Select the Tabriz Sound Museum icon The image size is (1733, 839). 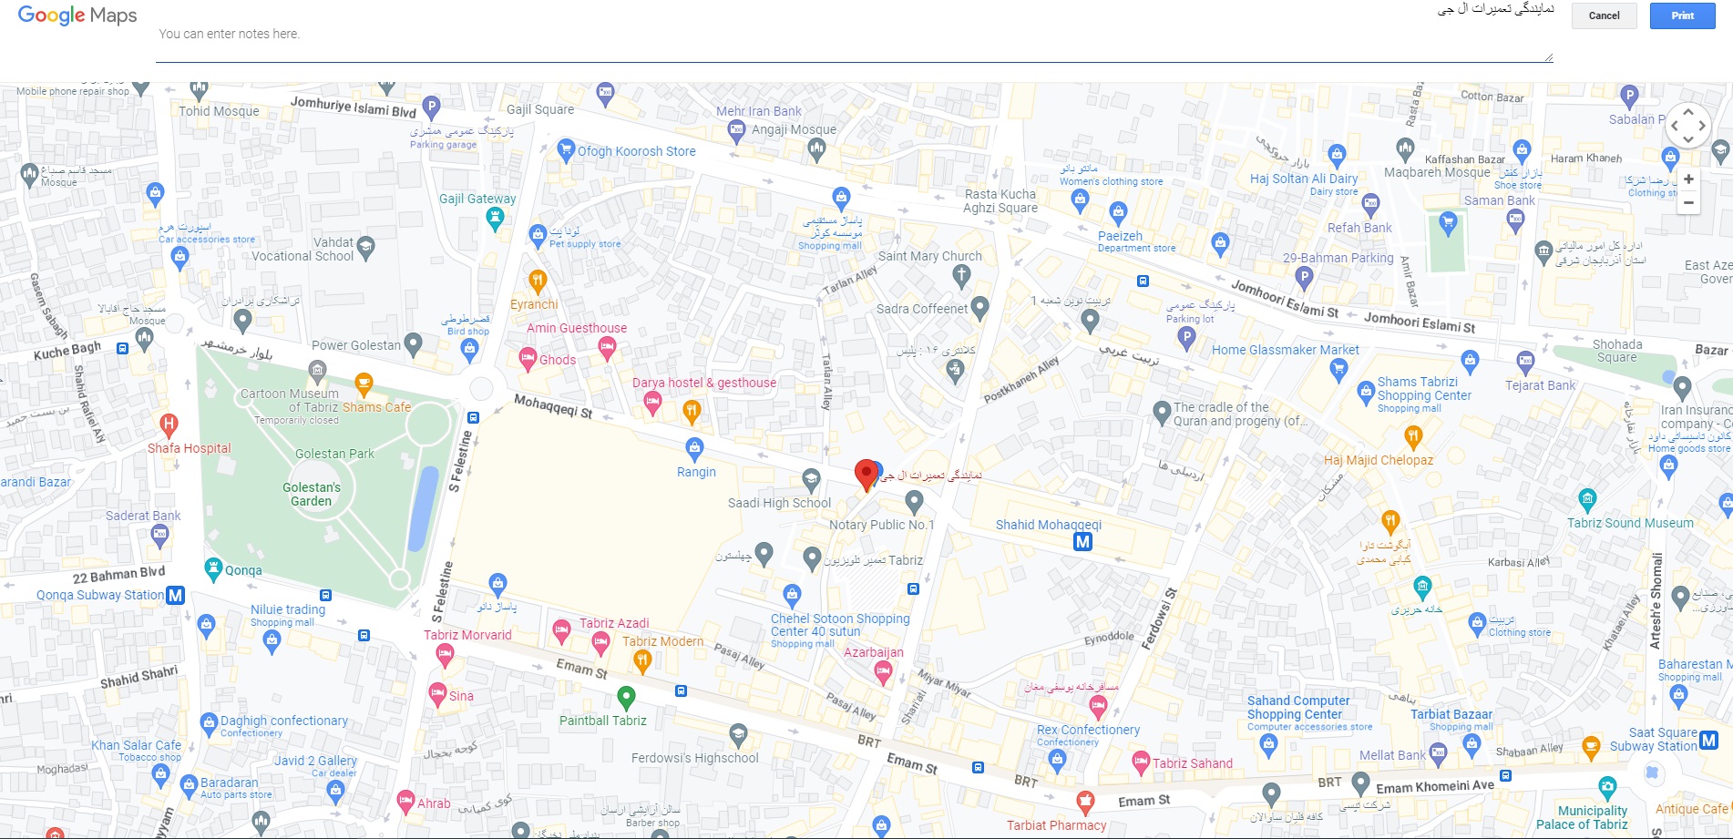pos(1587,498)
